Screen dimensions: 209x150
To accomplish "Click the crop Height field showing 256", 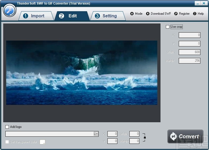I will click(x=189, y=61).
